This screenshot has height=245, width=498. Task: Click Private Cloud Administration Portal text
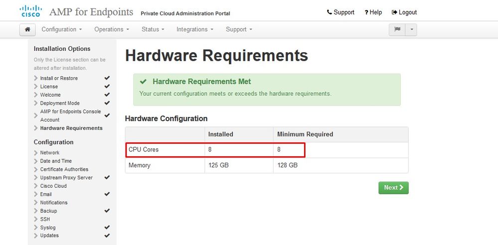(185, 13)
